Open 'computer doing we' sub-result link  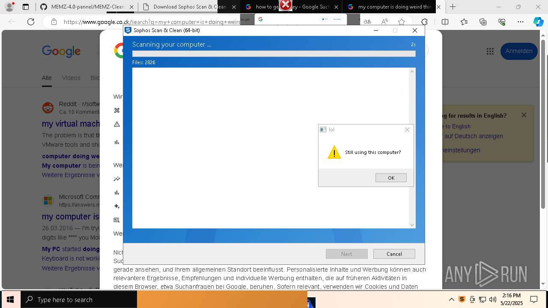pos(71,156)
